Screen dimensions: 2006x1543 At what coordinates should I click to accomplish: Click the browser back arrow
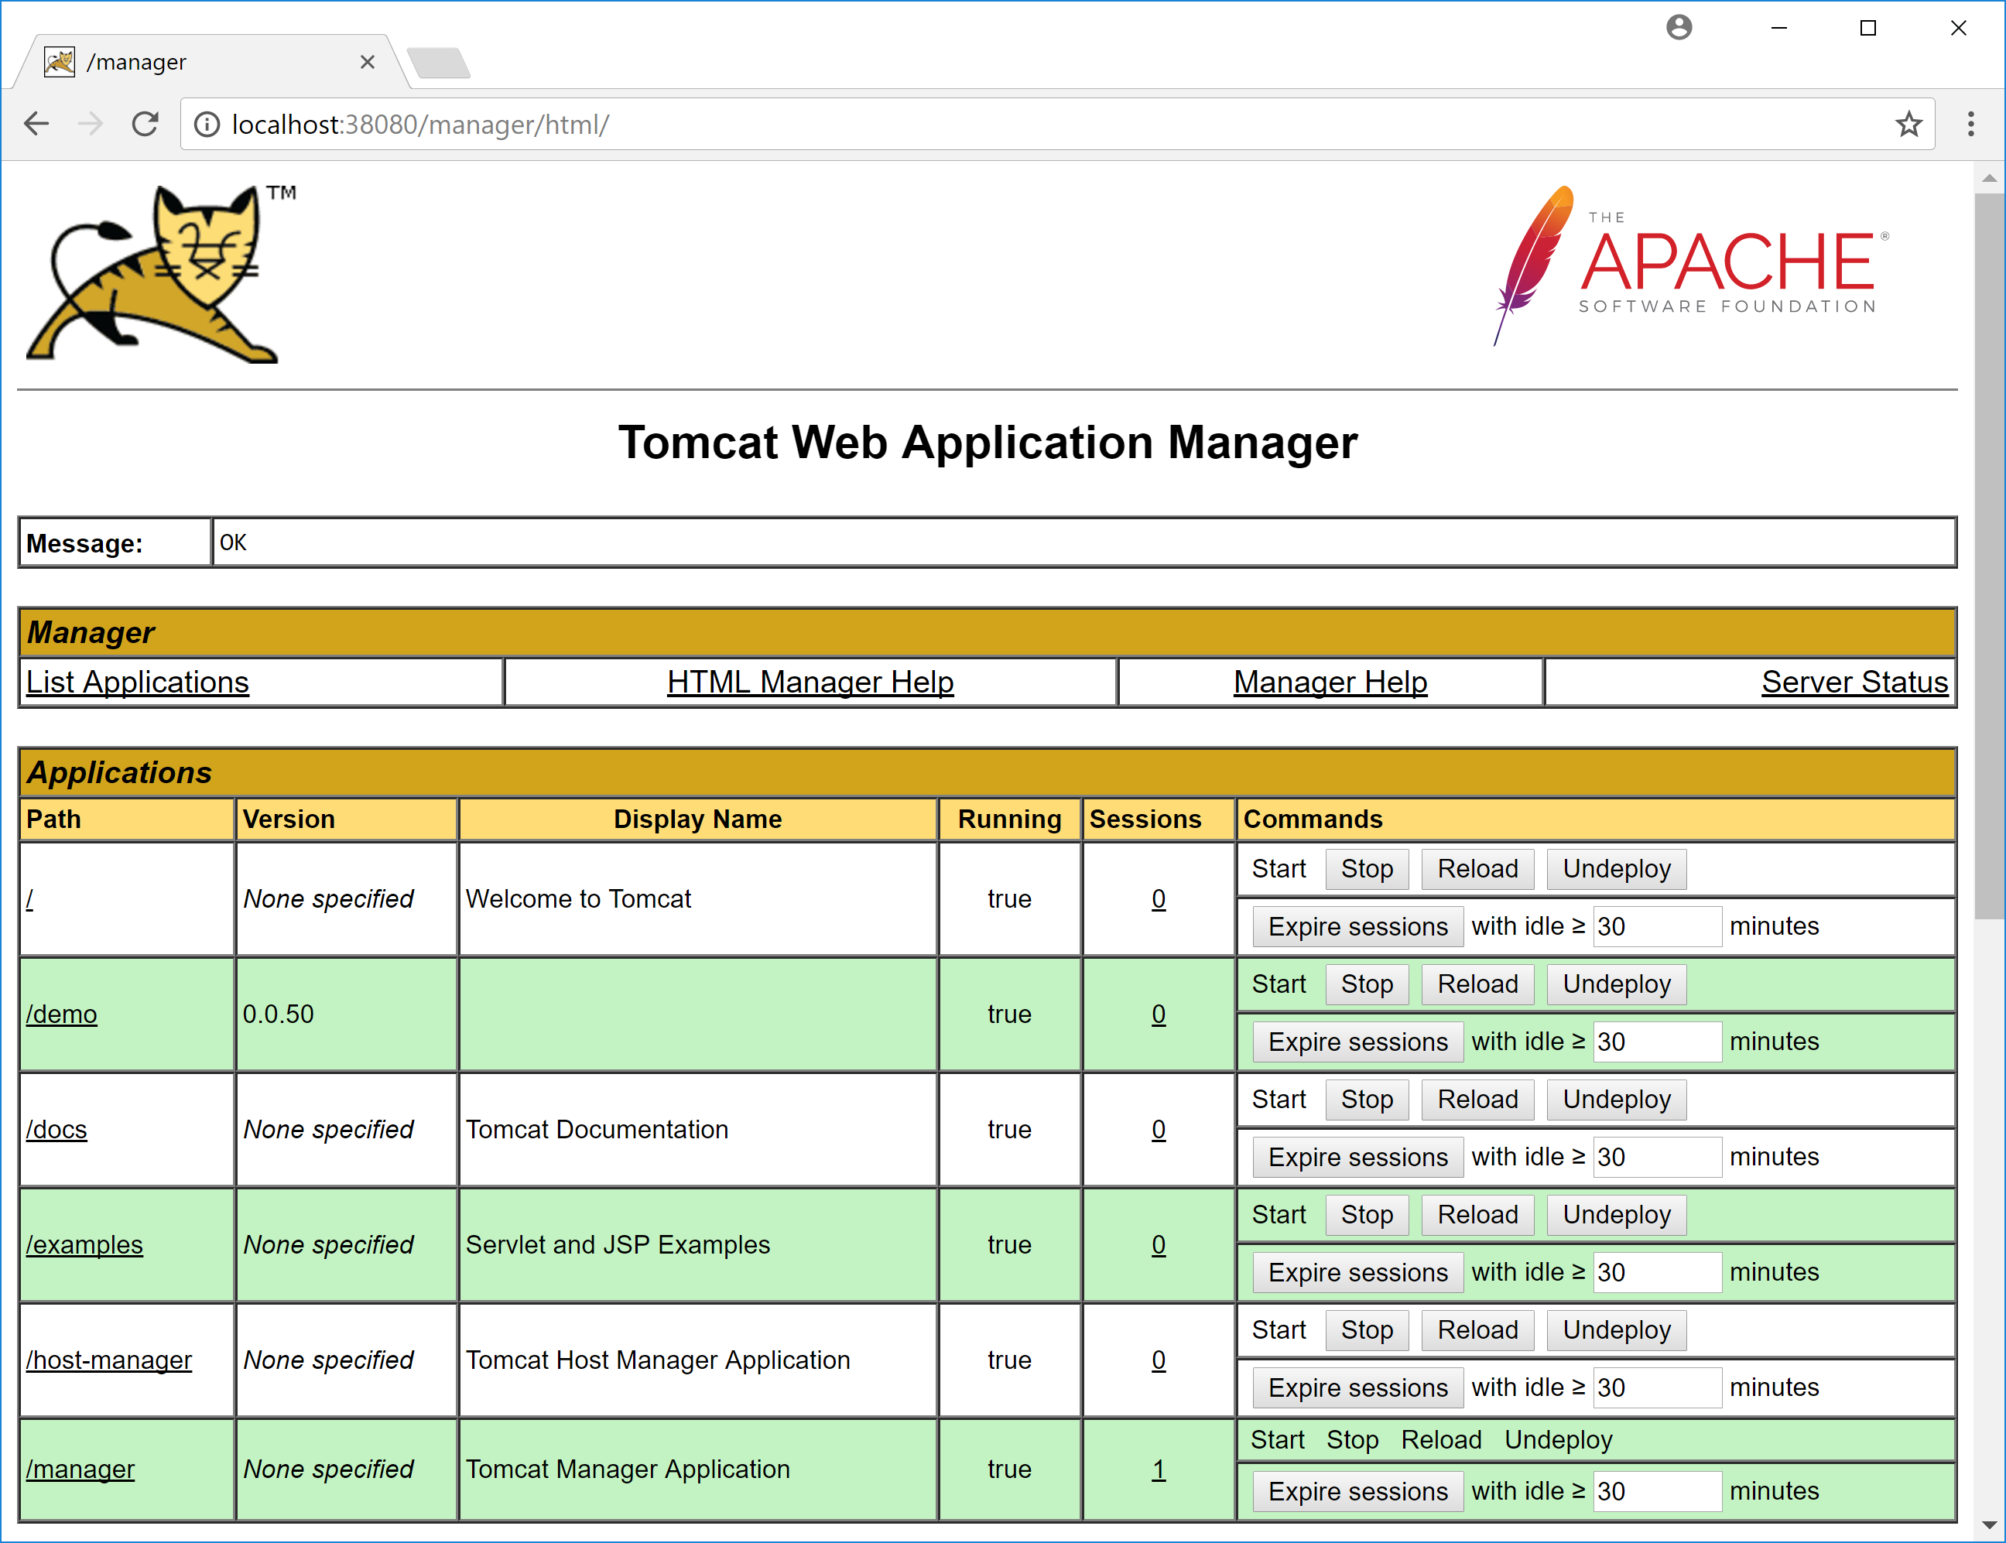pyautogui.click(x=36, y=124)
